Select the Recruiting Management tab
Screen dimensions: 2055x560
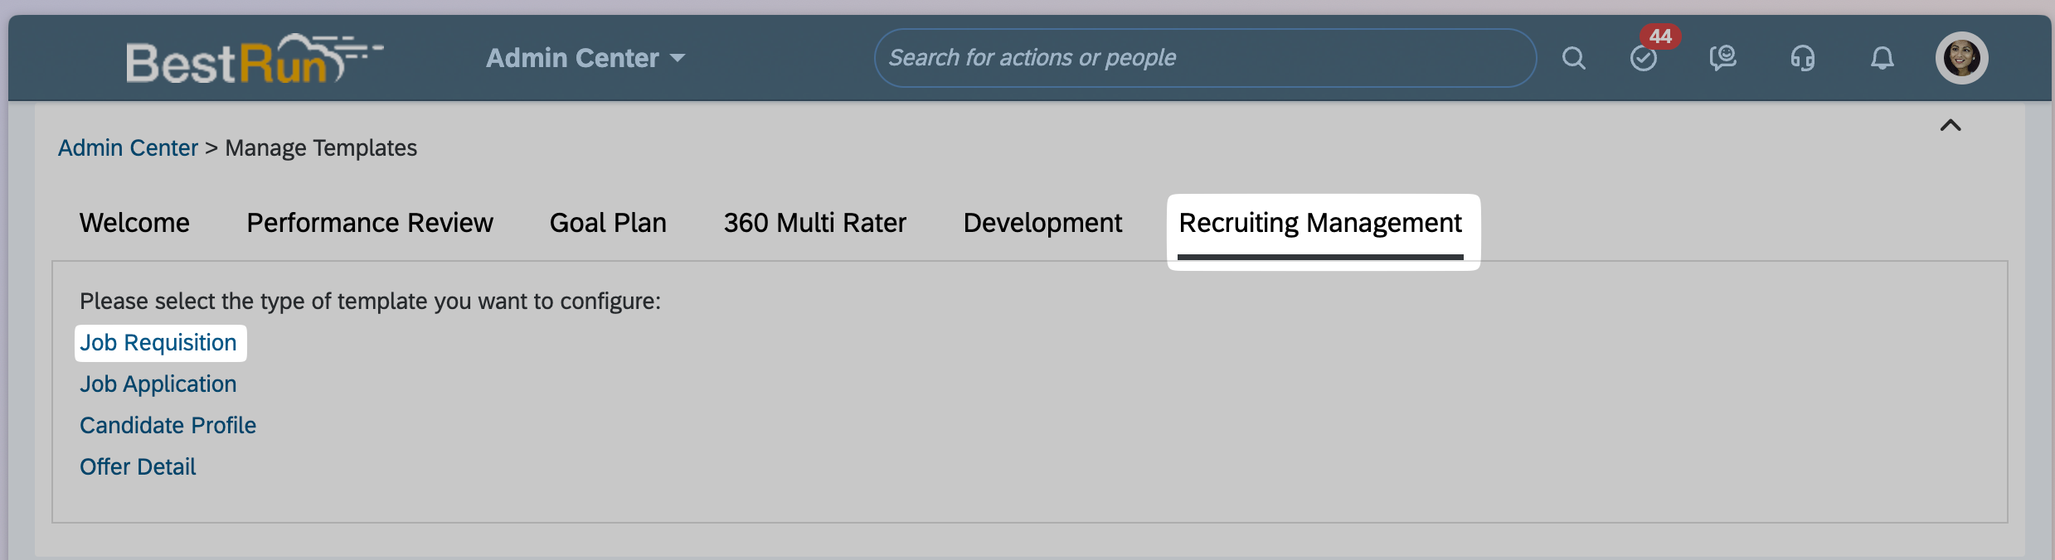1320,224
